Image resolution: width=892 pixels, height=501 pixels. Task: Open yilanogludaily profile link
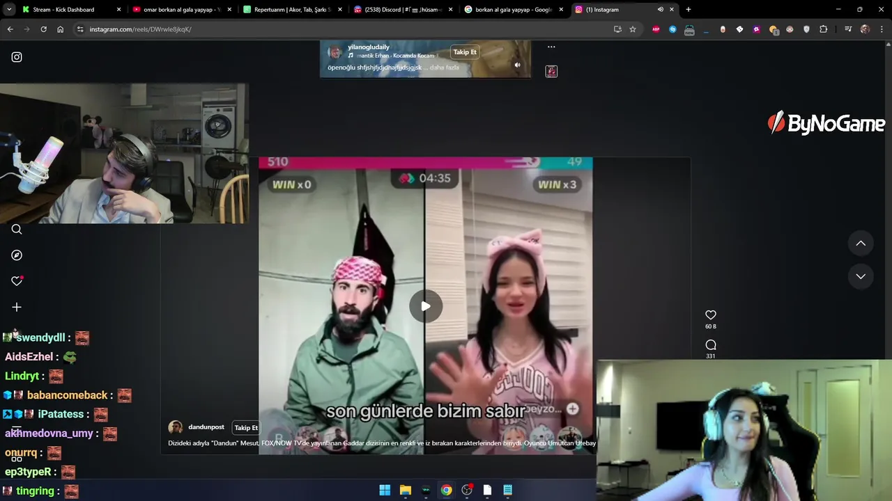369,47
